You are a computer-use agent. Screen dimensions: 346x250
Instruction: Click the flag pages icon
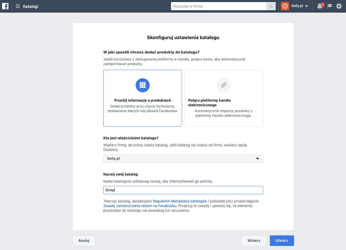(330, 6)
